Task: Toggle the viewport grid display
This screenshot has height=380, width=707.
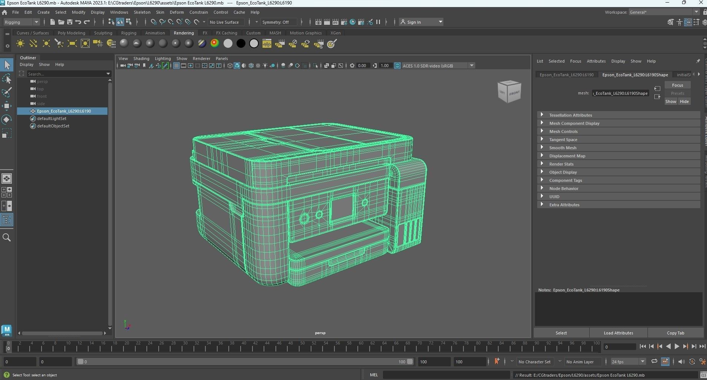Action: (x=176, y=66)
